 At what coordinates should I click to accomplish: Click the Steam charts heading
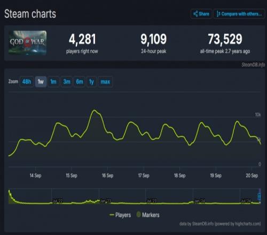coord(30,14)
